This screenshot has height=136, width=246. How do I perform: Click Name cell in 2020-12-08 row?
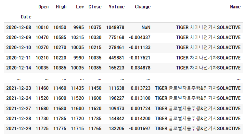208,27
